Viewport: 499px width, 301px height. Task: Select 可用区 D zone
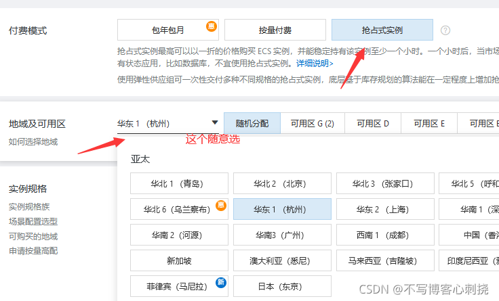point(373,123)
